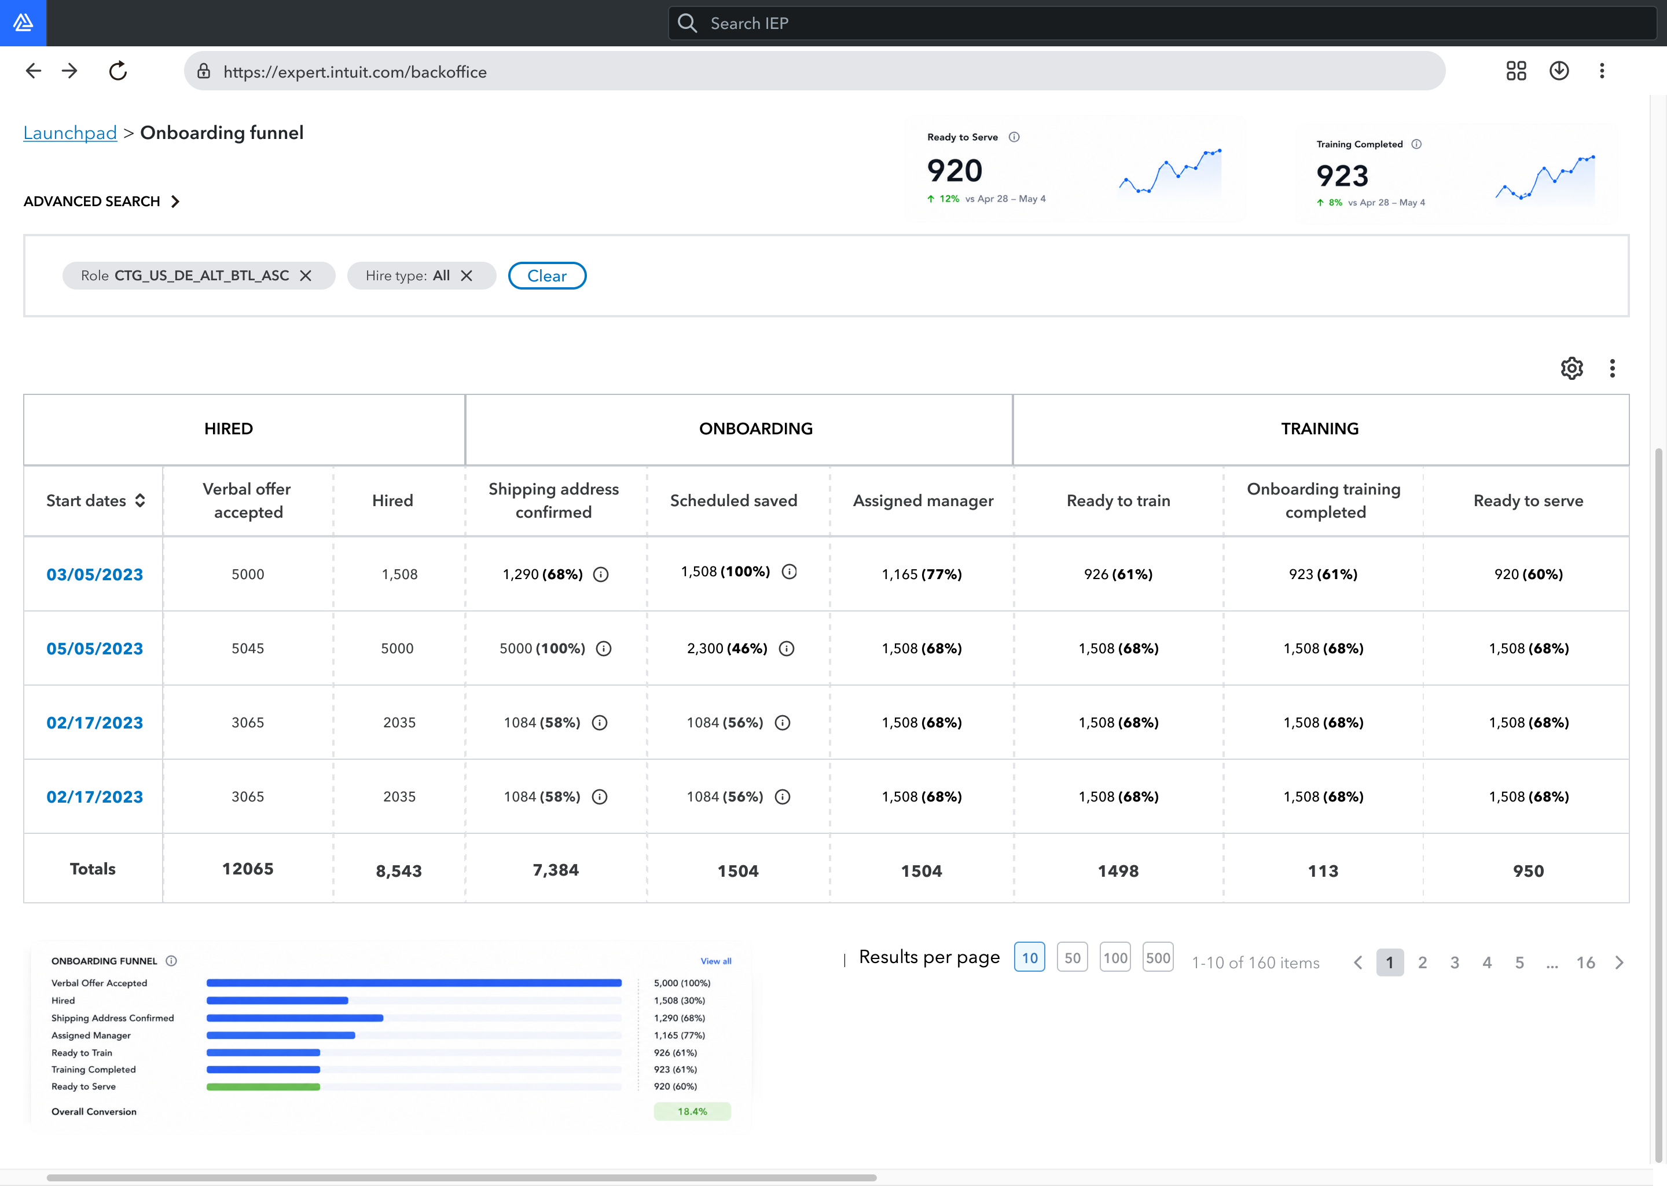Go to the next page with right chevron
This screenshot has width=1667, height=1186.
(1620, 962)
